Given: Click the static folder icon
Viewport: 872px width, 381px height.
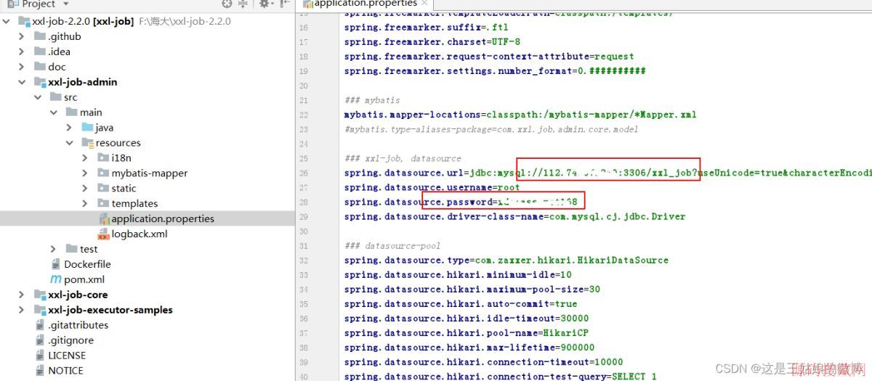Looking at the screenshot, I should 103,188.
